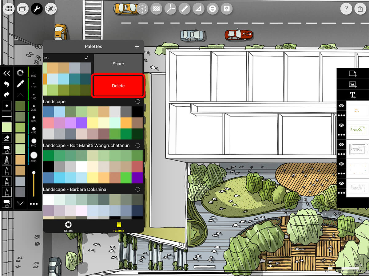The image size is (369, 276).
Task: Select the eraser tool
Action: click(7, 138)
